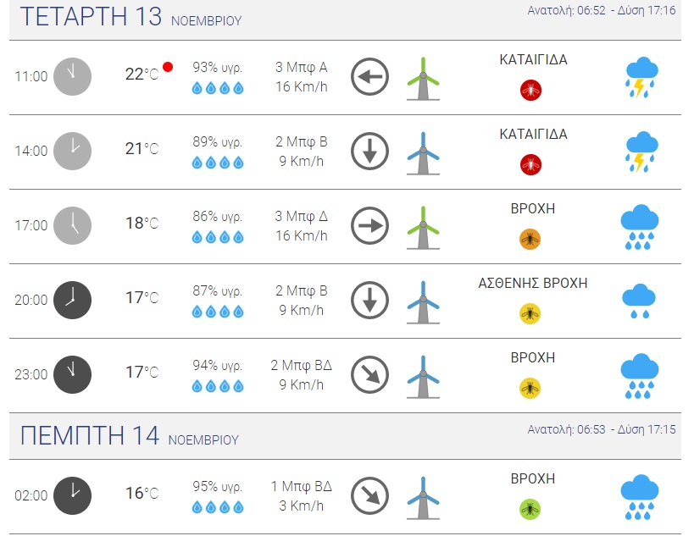Select the ΤΕΤΑΡΤΗ 13 day header

90,17
